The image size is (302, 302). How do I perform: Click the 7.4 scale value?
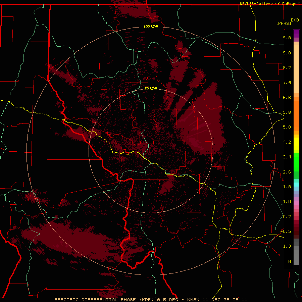click(x=287, y=83)
